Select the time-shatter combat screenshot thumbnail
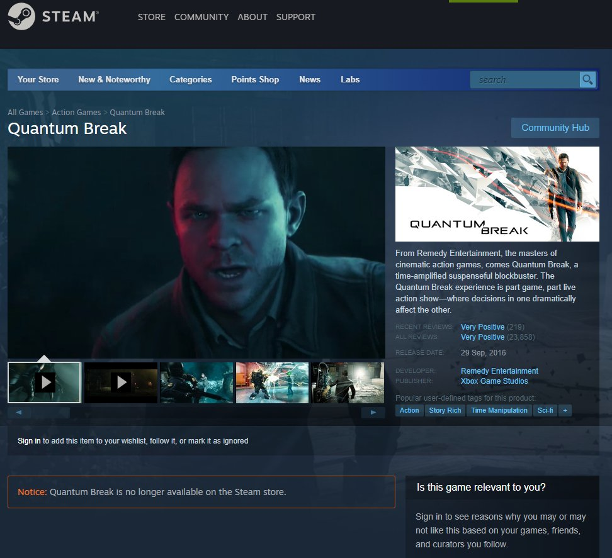612x558 pixels. (273, 382)
